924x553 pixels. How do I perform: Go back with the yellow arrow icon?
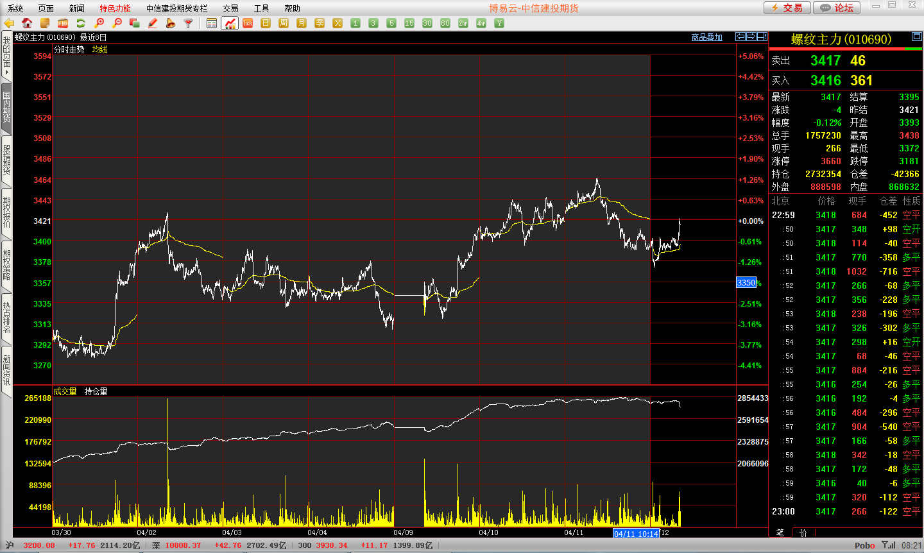9,23
